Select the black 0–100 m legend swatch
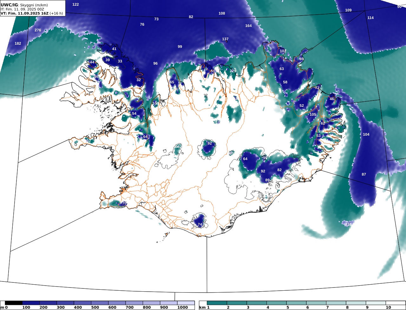The image size is (406, 310). click(14, 303)
